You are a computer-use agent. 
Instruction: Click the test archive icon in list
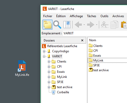coord(91,70)
